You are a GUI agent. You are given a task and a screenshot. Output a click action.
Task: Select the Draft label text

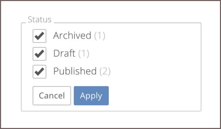pos(64,53)
